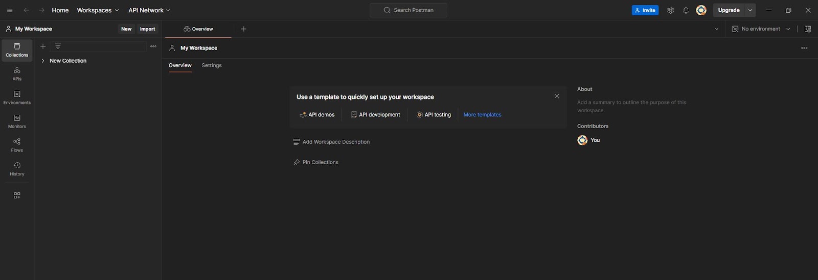Screen dimensions: 818x280
Task: Open the No environment selector
Action: [761, 29]
